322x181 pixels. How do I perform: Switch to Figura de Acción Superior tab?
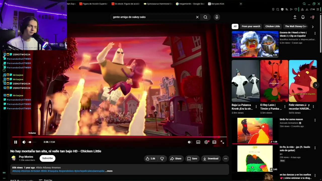93,4
